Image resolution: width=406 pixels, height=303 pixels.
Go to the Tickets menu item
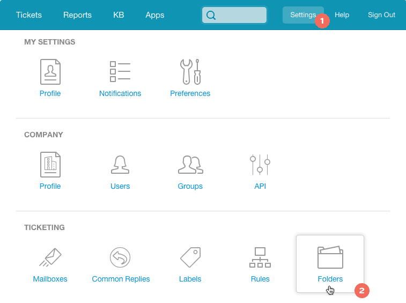pos(29,15)
